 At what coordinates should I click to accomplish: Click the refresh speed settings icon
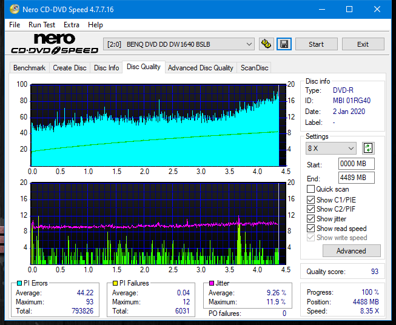click(368, 148)
